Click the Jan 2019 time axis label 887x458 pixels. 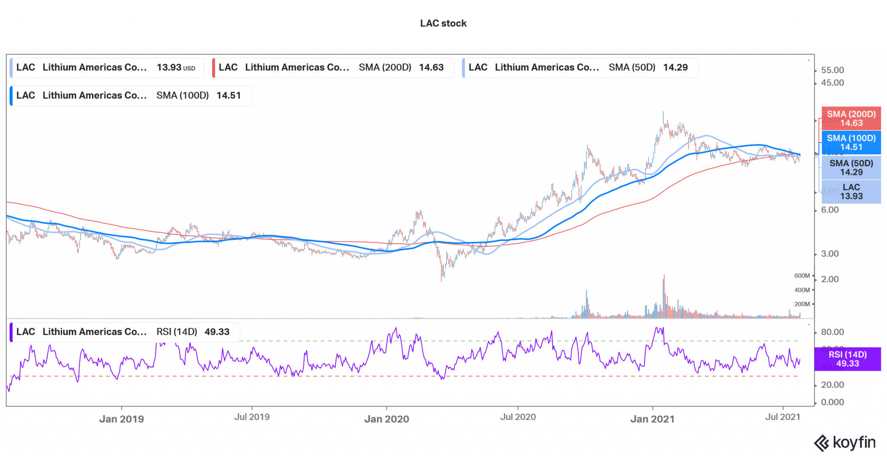[121, 419]
